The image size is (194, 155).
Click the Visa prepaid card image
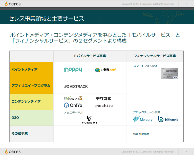tap(169, 73)
